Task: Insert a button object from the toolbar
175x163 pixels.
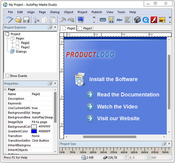Action: (103, 20)
